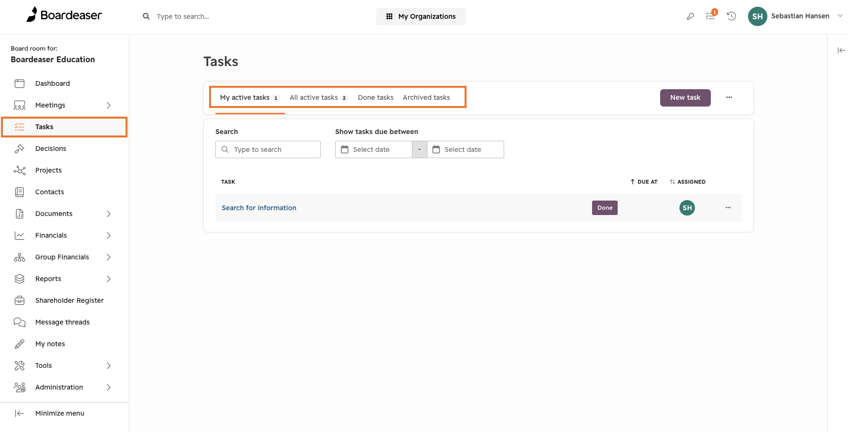
Task: Switch to the Archived tasks tab
Action: tap(426, 97)
